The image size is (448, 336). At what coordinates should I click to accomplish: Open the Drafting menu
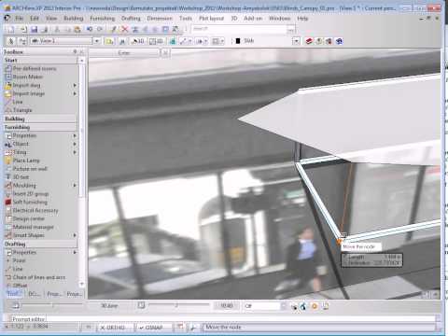coord(131,19)
